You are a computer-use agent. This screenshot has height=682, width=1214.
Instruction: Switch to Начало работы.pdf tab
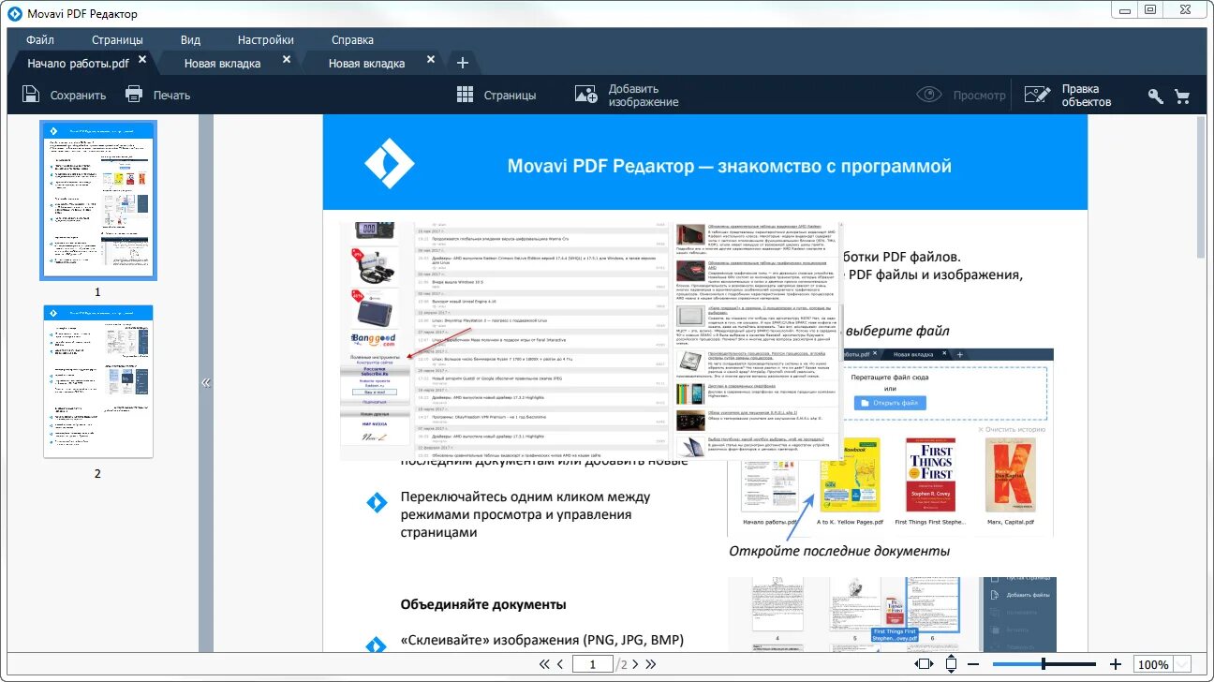coord(78,64)
